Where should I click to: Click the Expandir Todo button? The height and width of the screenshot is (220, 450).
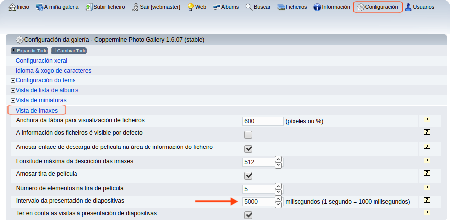point(29,51)
